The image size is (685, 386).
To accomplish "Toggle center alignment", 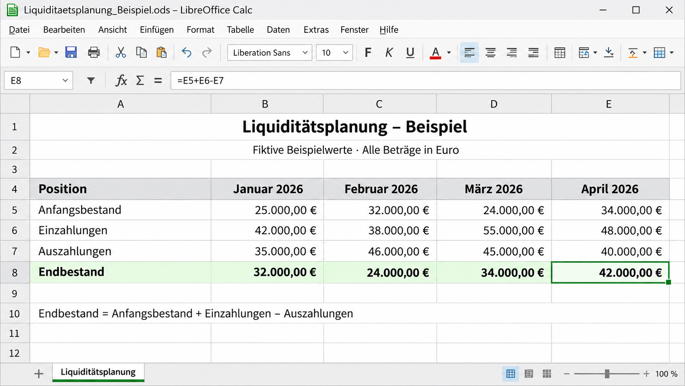I will point(490,53).
